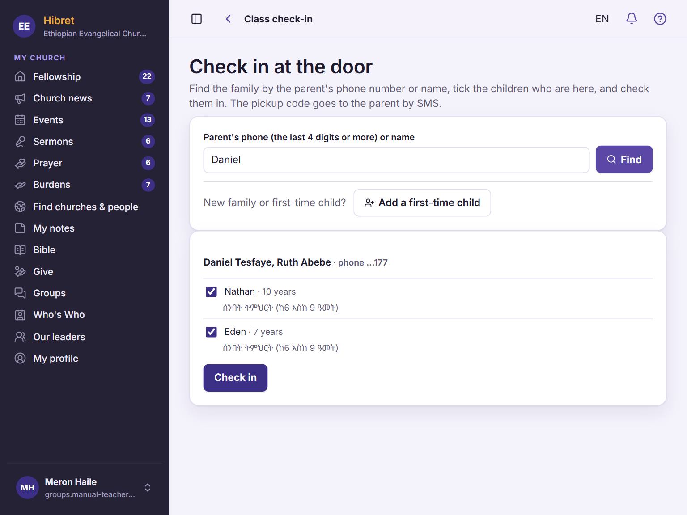Open Bible menu item
This screenshot has width=687, height=515.
[x=85, y=250]
